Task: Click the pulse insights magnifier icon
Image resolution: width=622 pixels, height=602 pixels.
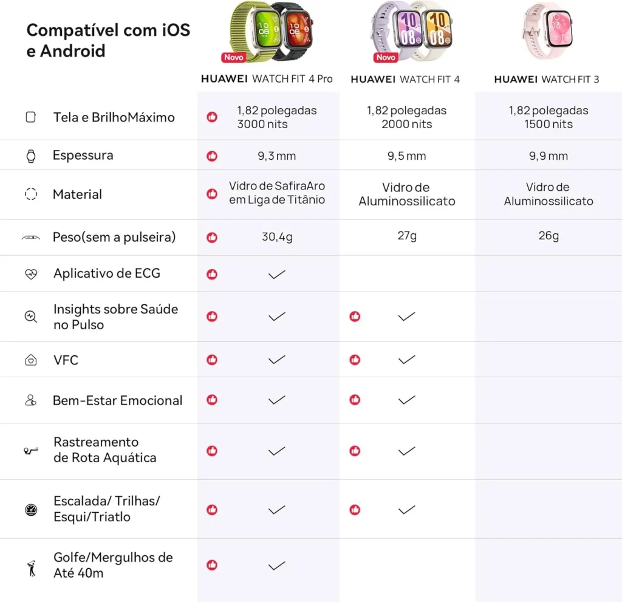Action: [x=31, y=316]
